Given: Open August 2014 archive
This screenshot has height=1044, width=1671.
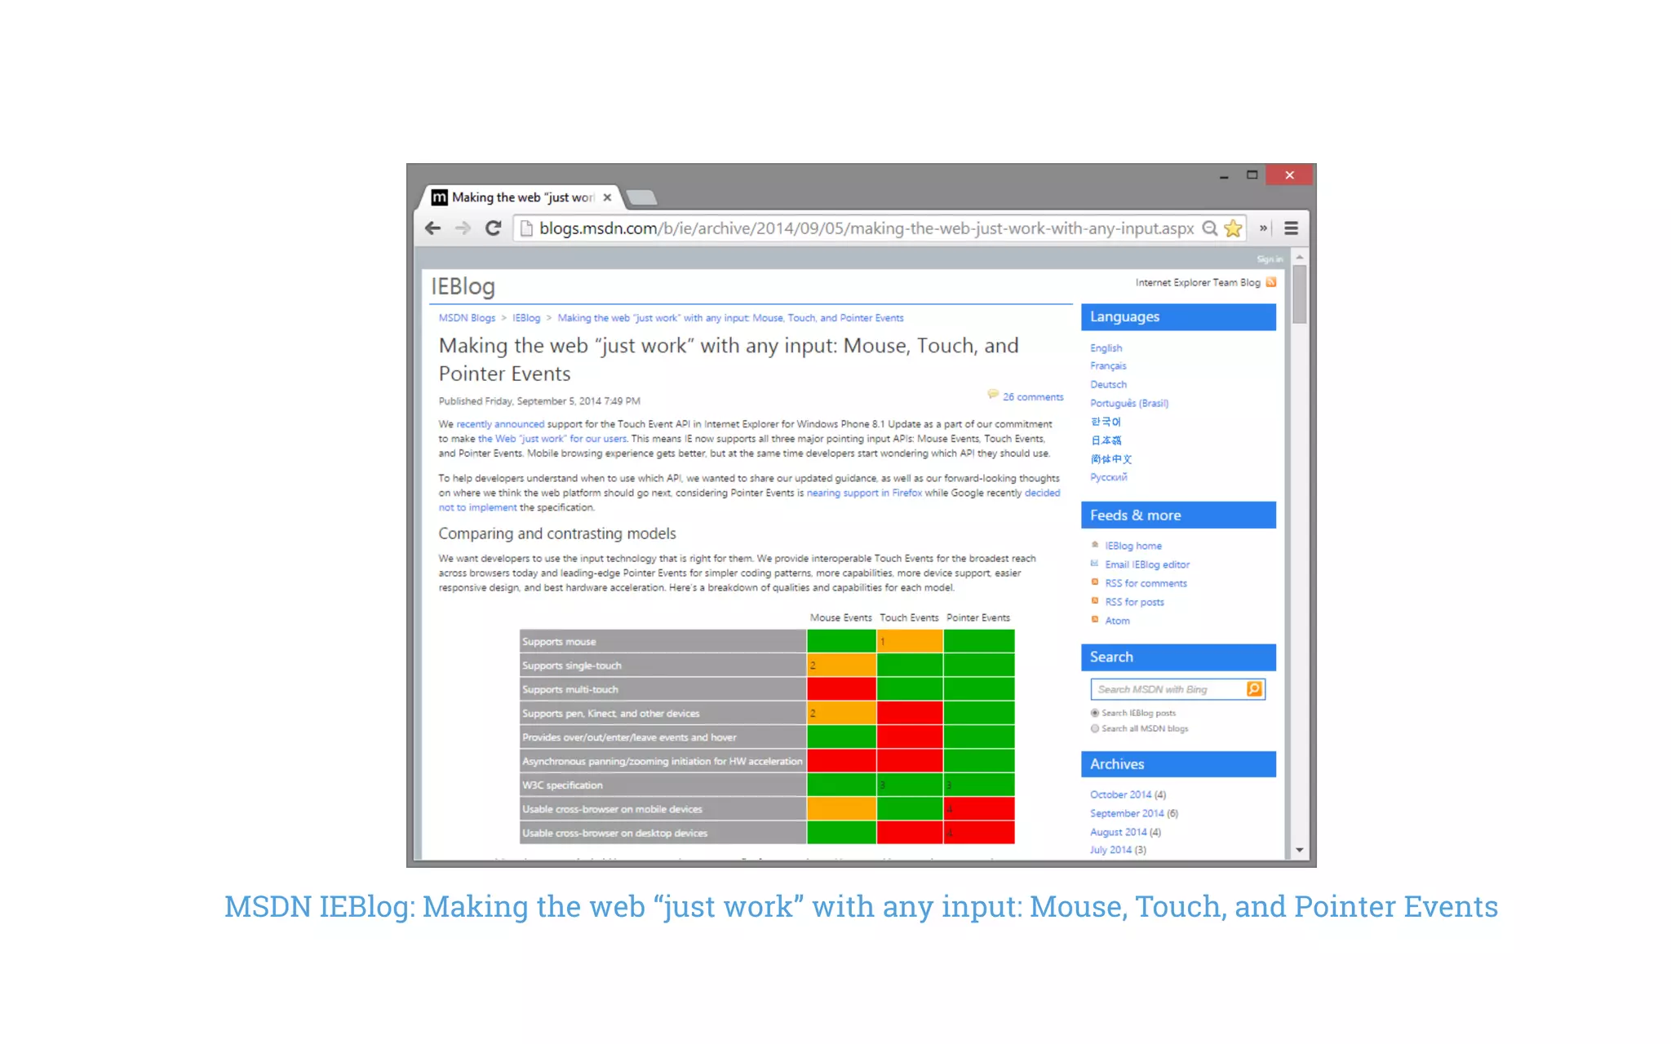Looking at the screenshot, I should pyautogui.click(x=1118, y=833).
